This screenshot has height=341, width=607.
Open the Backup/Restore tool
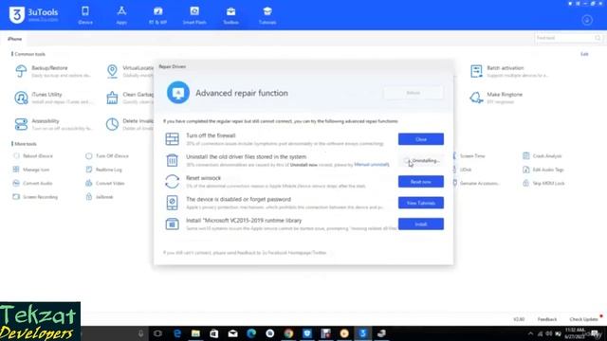tap(53, 71)
